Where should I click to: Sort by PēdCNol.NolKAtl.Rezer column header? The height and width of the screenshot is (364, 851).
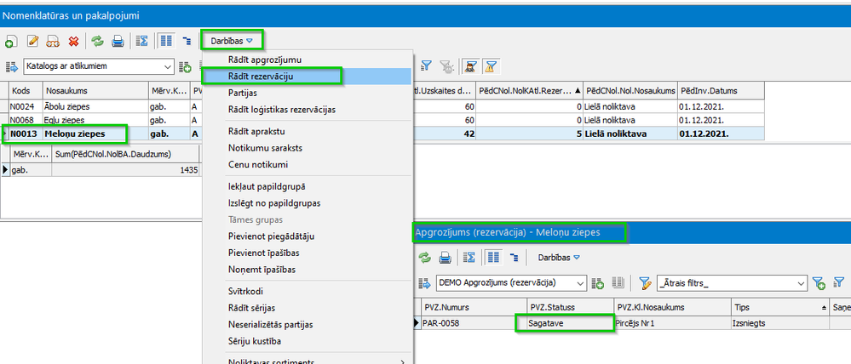(x=529, y=90)
